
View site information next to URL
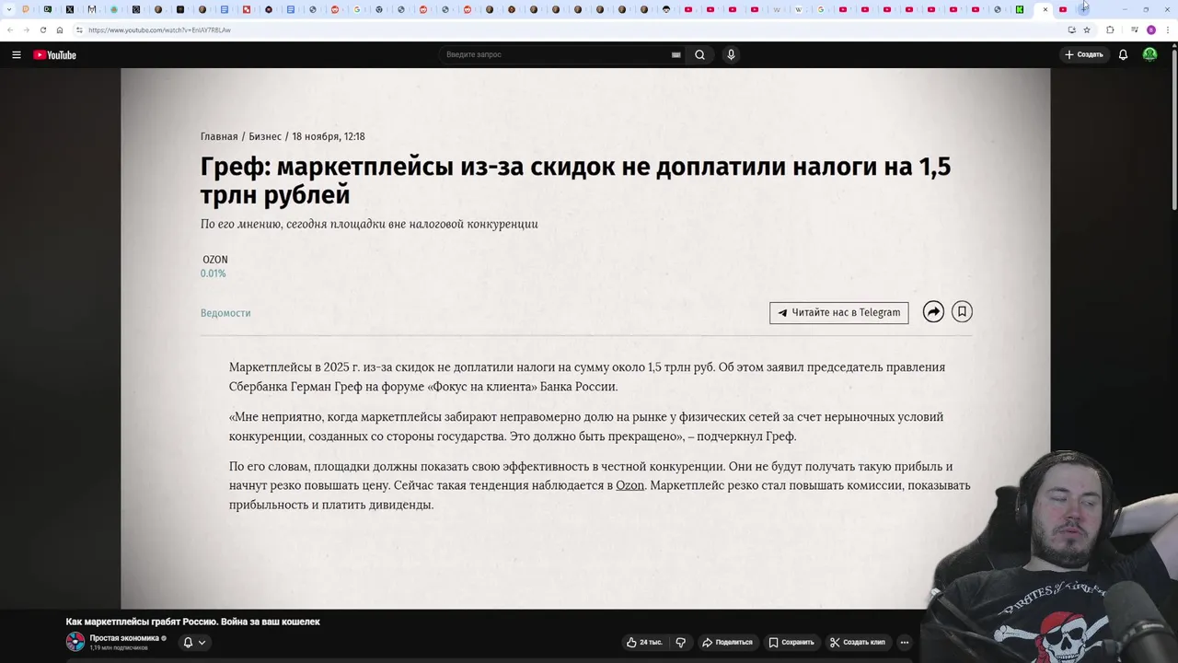79,29
